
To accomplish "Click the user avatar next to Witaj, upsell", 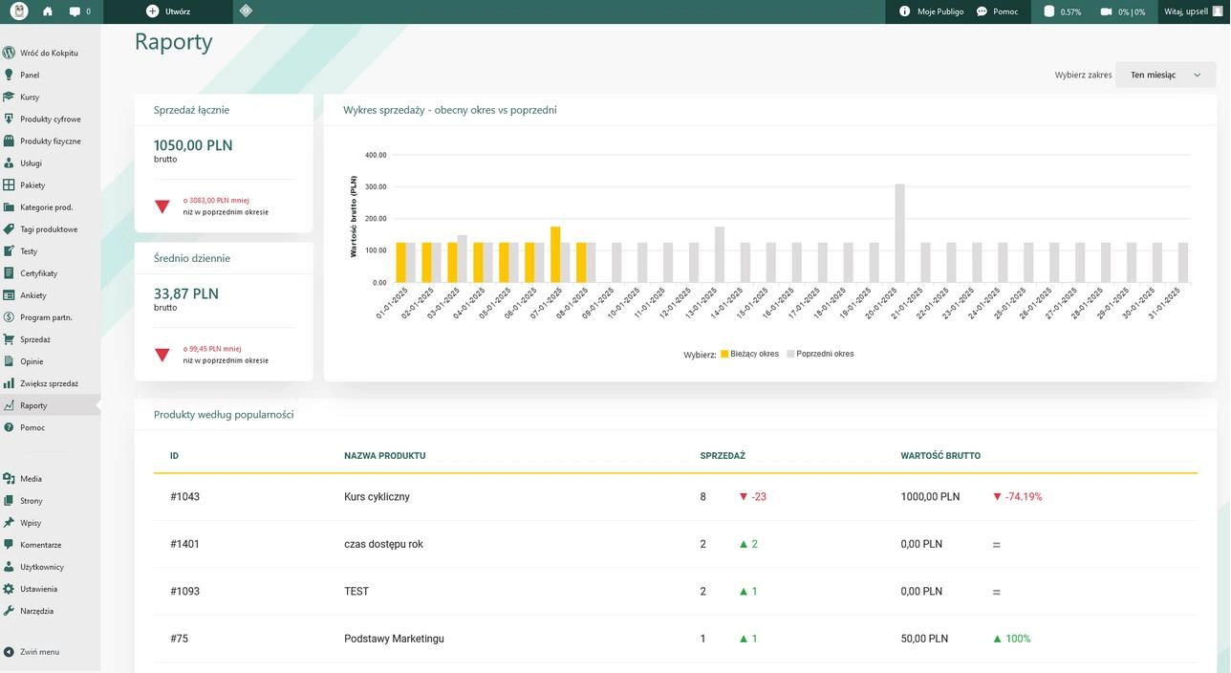I will click(x=1218, y=11).
